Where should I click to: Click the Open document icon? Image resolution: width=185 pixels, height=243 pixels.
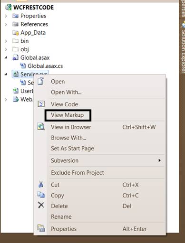41,81
